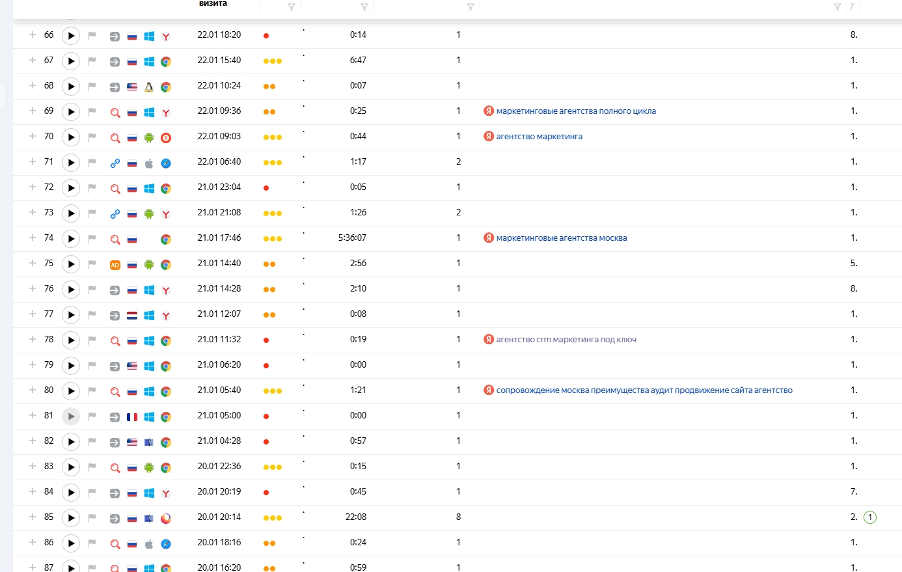Click the Yandex icon beside "агентство маркетинга"
Viewport: 902px width, 572px height.
point(489,137)
